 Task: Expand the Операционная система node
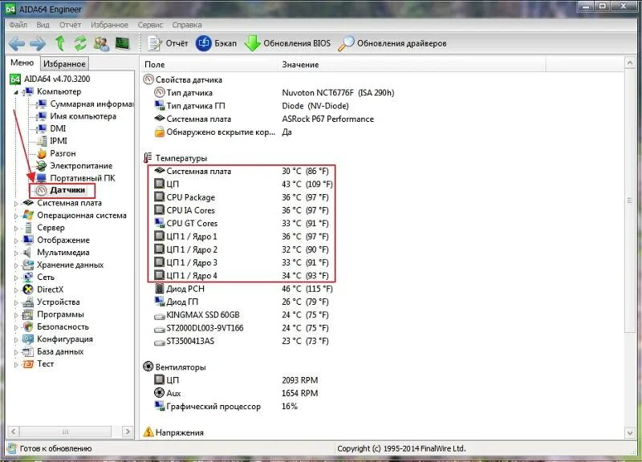tap(16, 216)
